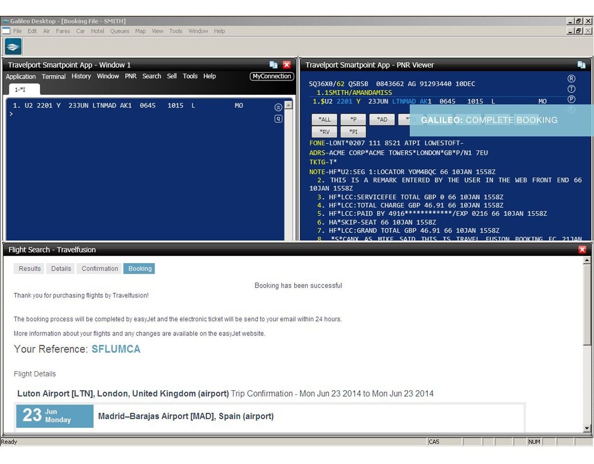Screen dimensions: 594x464
Task: Open the Window menu in Galileo Desktop menu bar
Action: coord(198,31)
